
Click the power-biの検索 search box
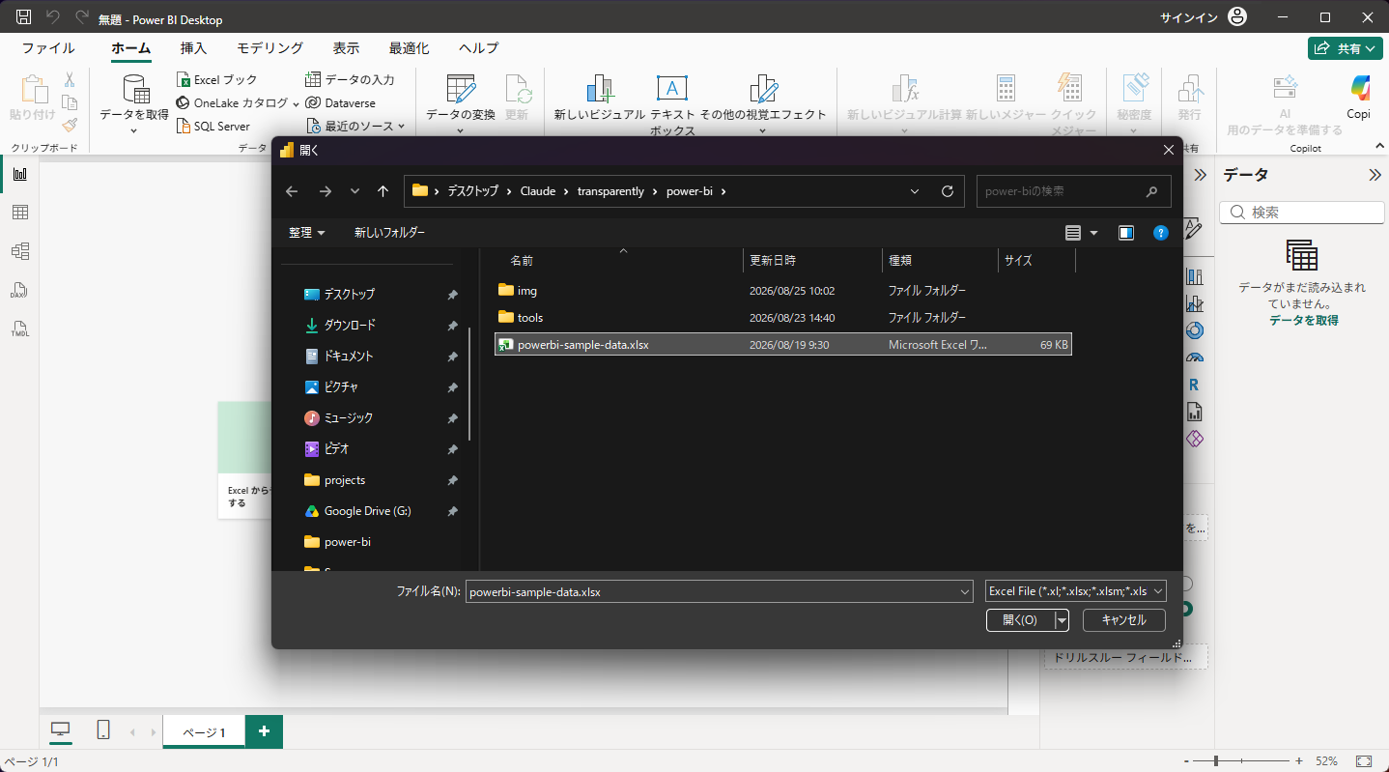[1073, 191]
